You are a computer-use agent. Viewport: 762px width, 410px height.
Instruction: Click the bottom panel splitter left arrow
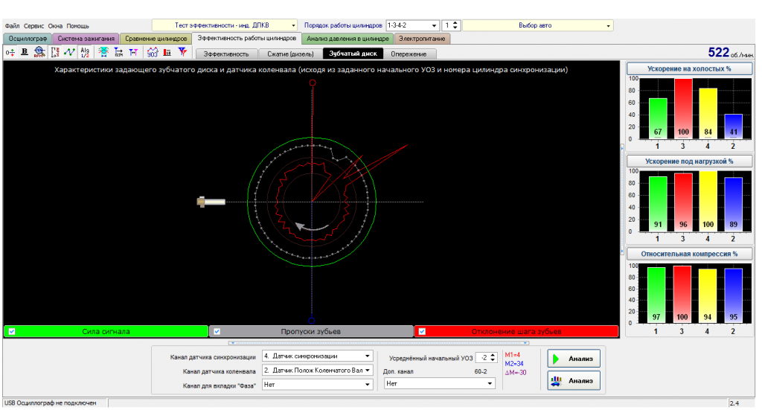pyautogui.click(x=233, y=343)
